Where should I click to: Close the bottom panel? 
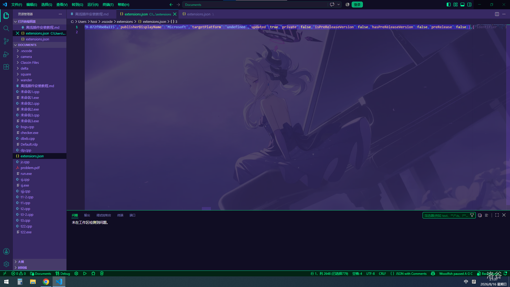[504, 215]
